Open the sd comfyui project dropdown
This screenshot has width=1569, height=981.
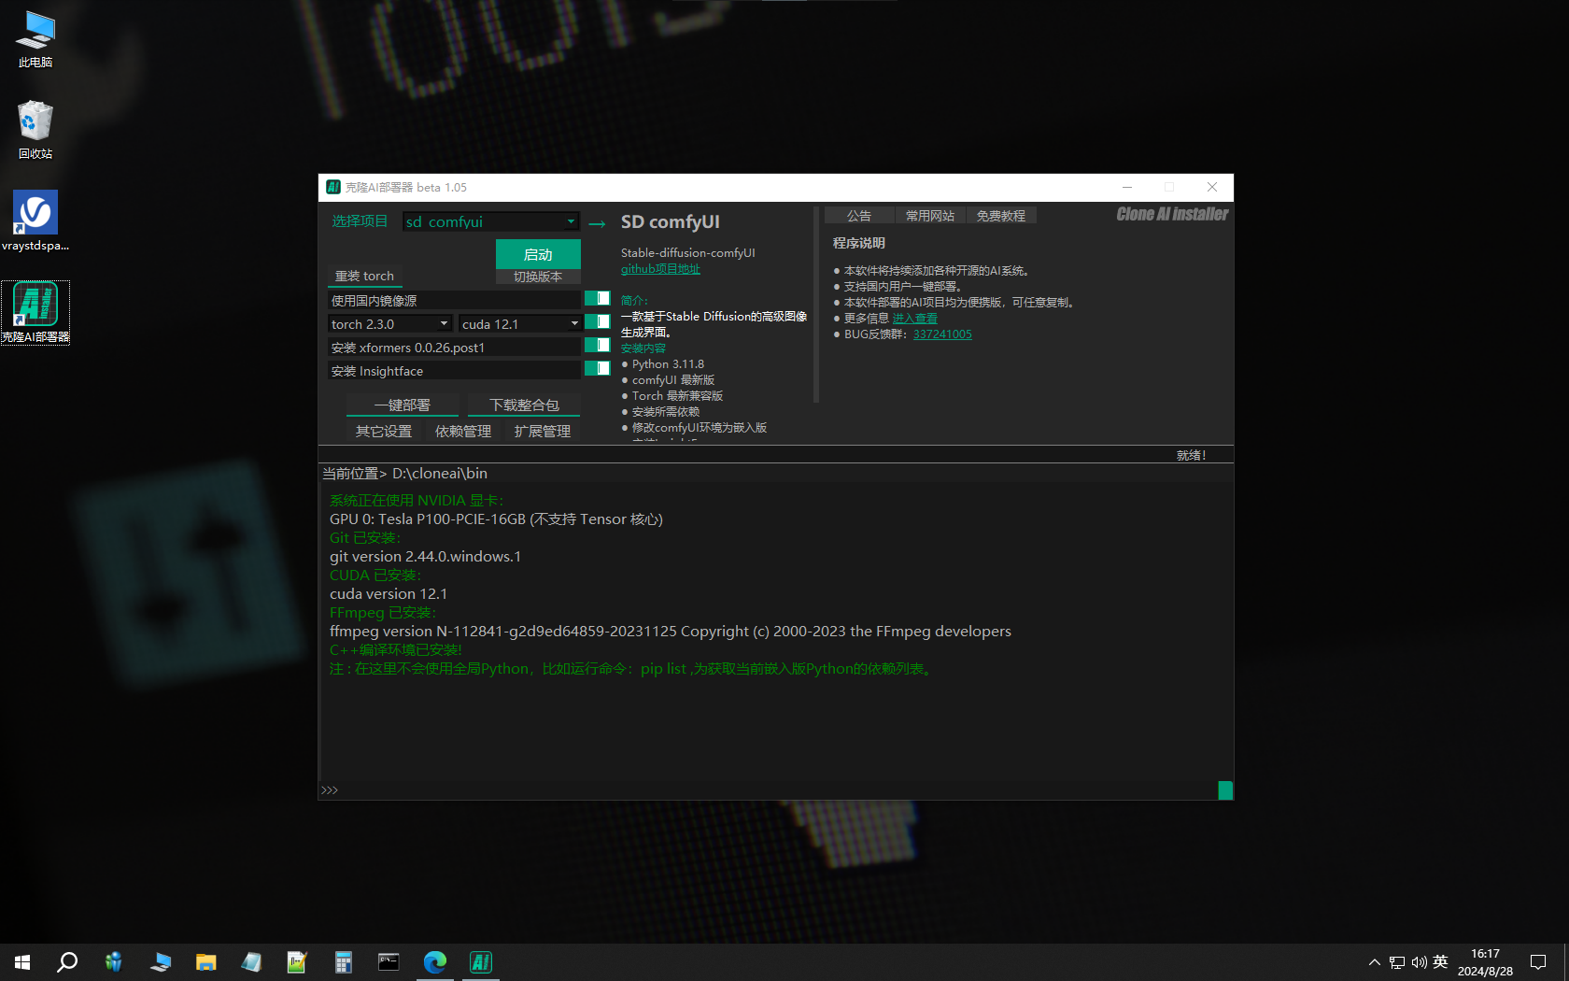pyautogui.click(x=491, y=221)
